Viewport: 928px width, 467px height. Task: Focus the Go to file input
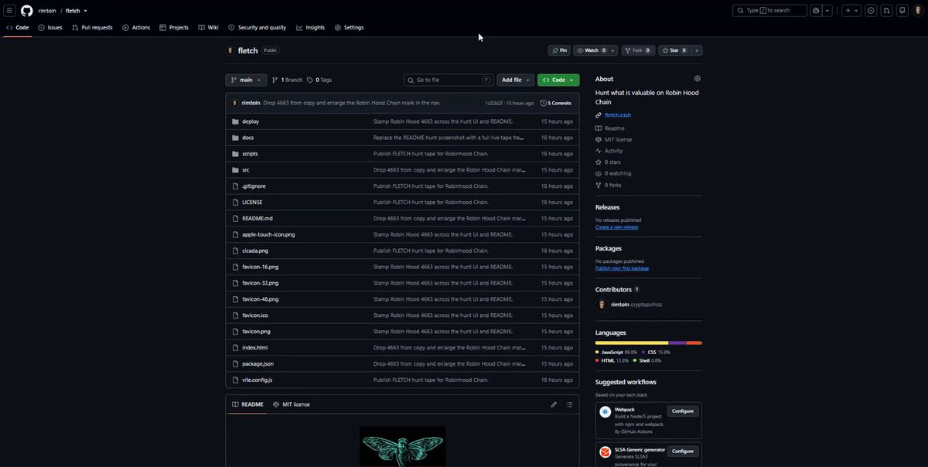(x=449, y=80)
